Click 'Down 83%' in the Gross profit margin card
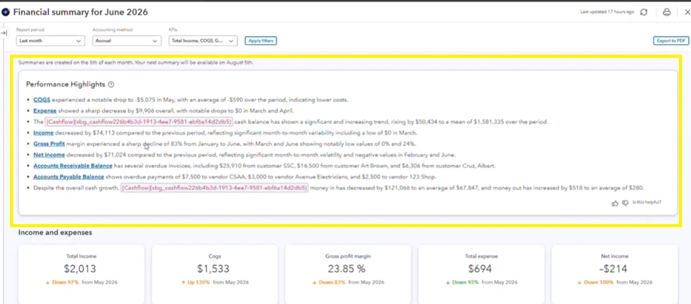691x304 pixels. pyautogui.click(x=331, y=283)
